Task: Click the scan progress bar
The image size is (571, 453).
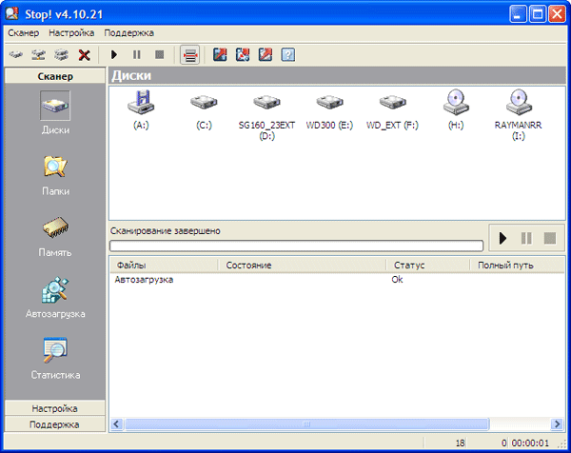Action: tap(296, 246)
